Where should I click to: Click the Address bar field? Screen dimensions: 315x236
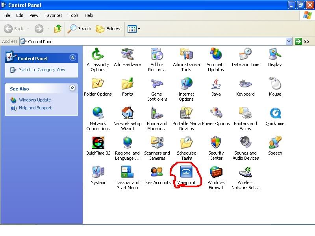(153, 42)
